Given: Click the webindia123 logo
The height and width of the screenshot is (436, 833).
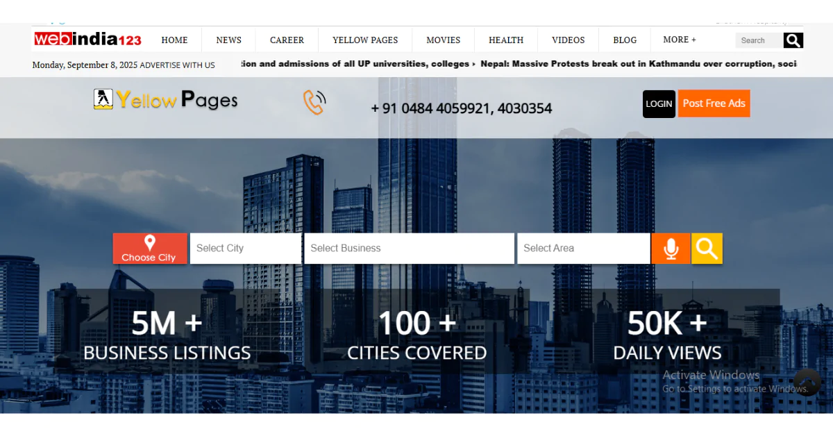Looking at the screenshot, I should pyautogui.click(x=87, y=40).
